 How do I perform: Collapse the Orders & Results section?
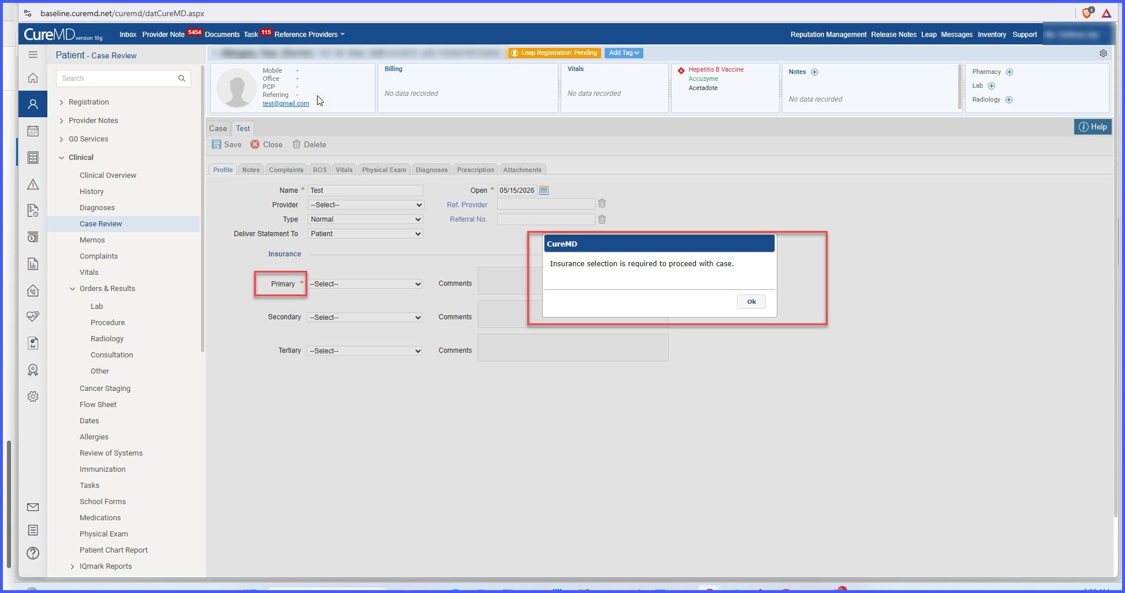click(x=72, y=289)
